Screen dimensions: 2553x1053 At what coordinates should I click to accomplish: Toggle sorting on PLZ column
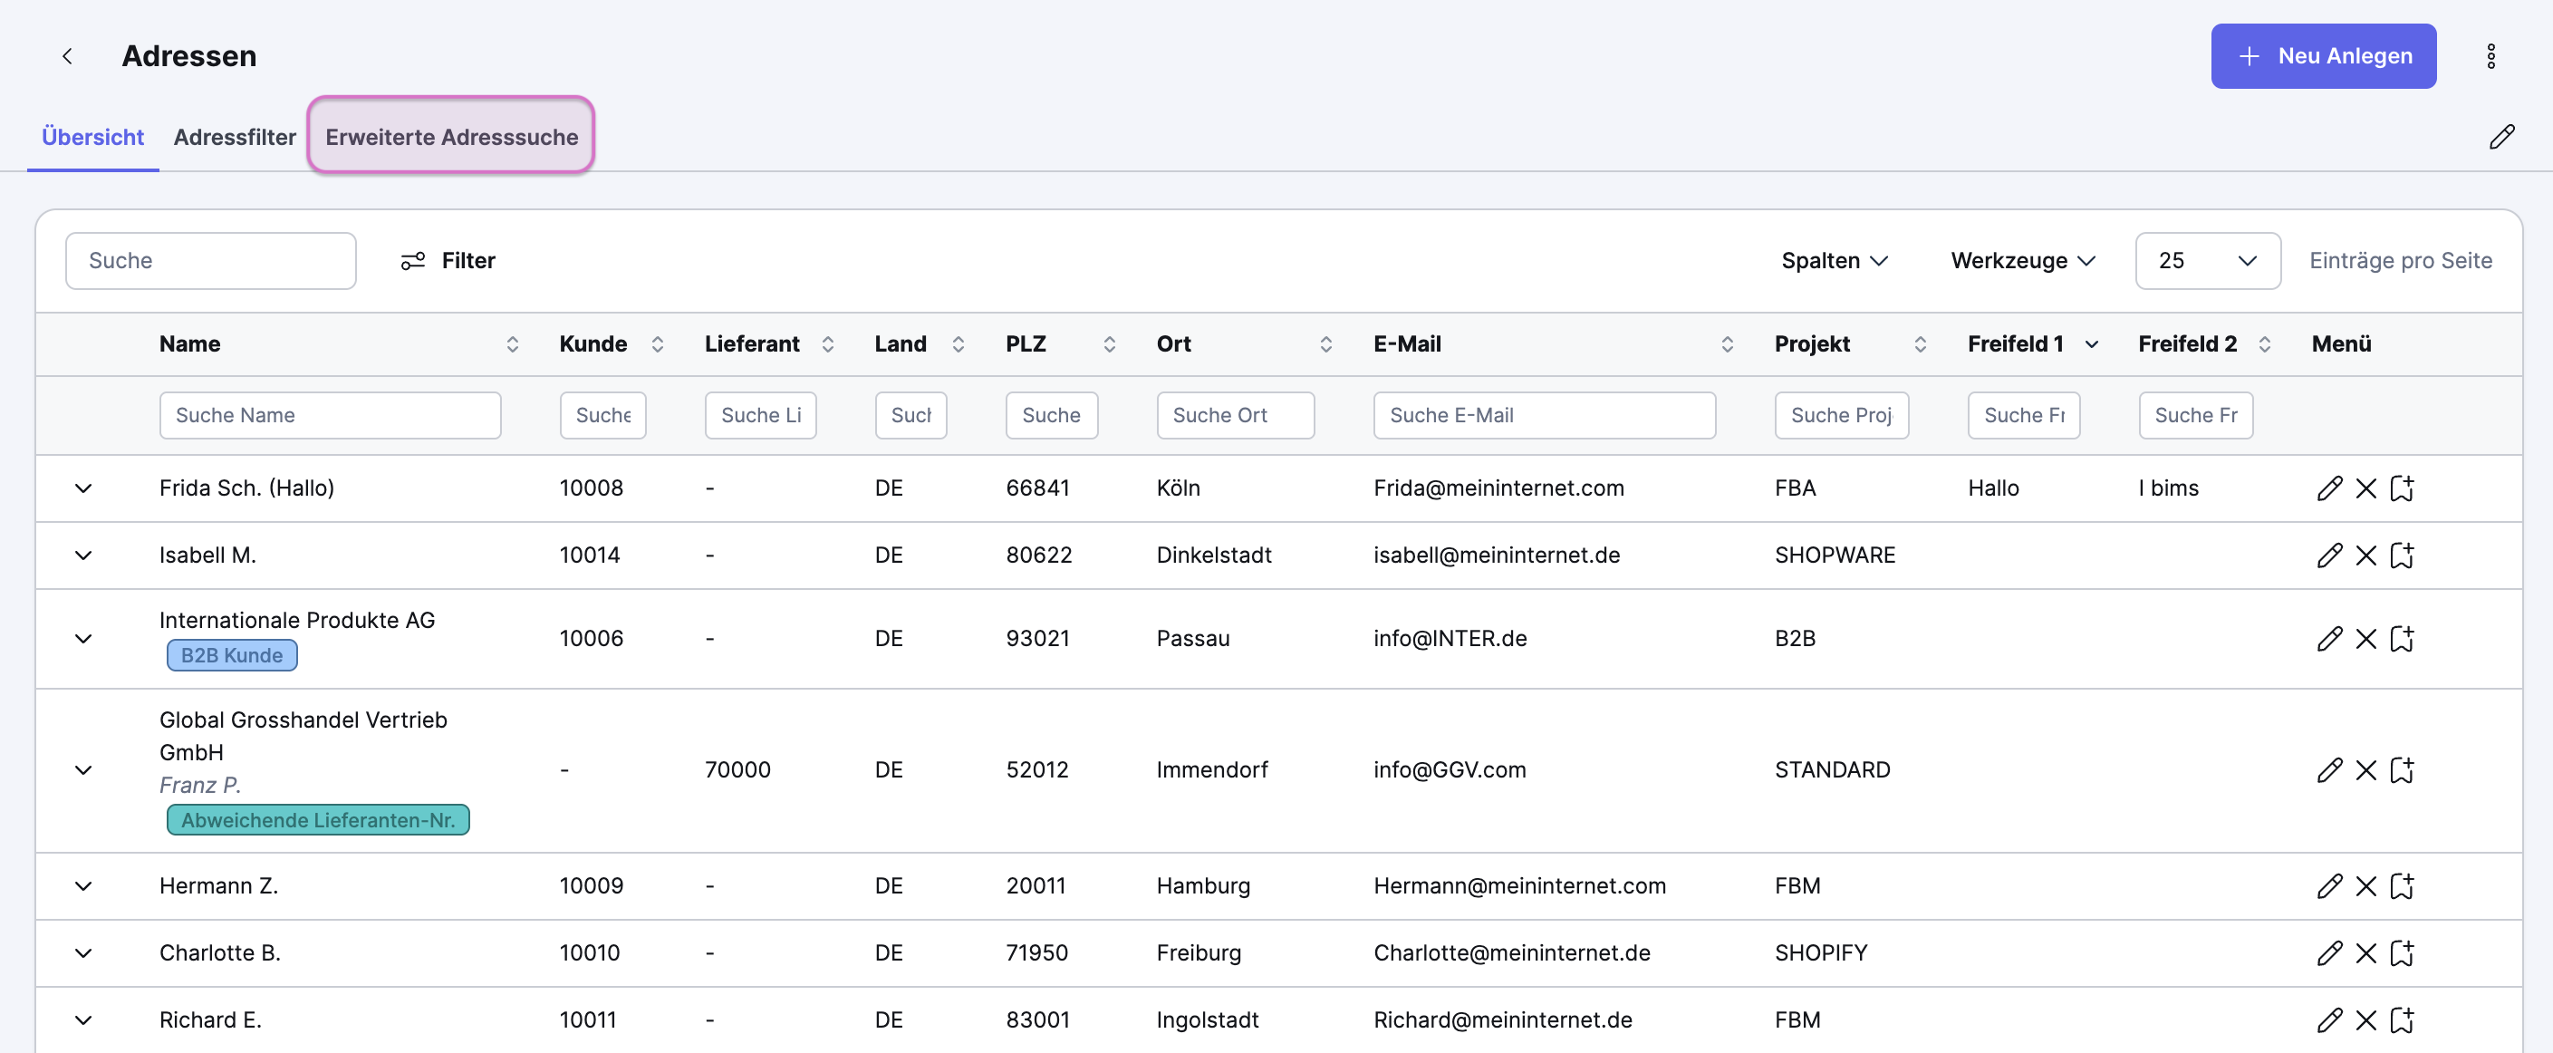click(x=1109, y=344)
